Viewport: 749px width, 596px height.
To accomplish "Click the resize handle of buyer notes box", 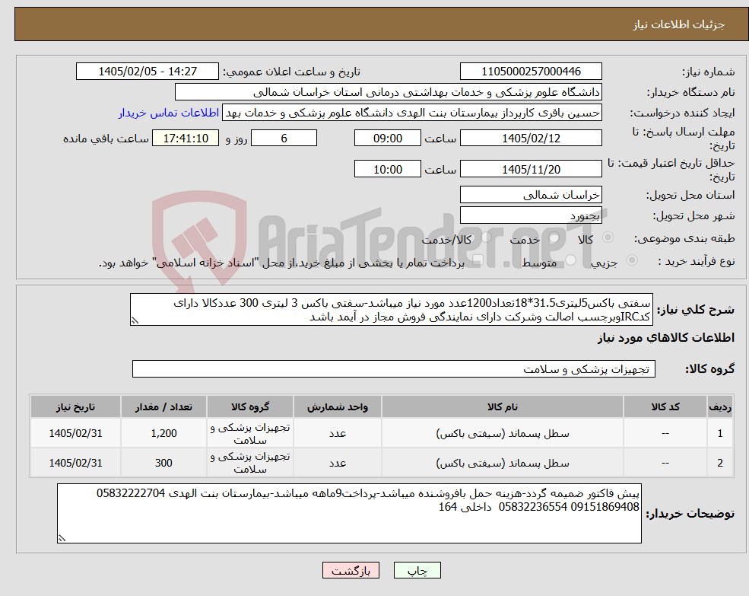I will click(62, 538).
